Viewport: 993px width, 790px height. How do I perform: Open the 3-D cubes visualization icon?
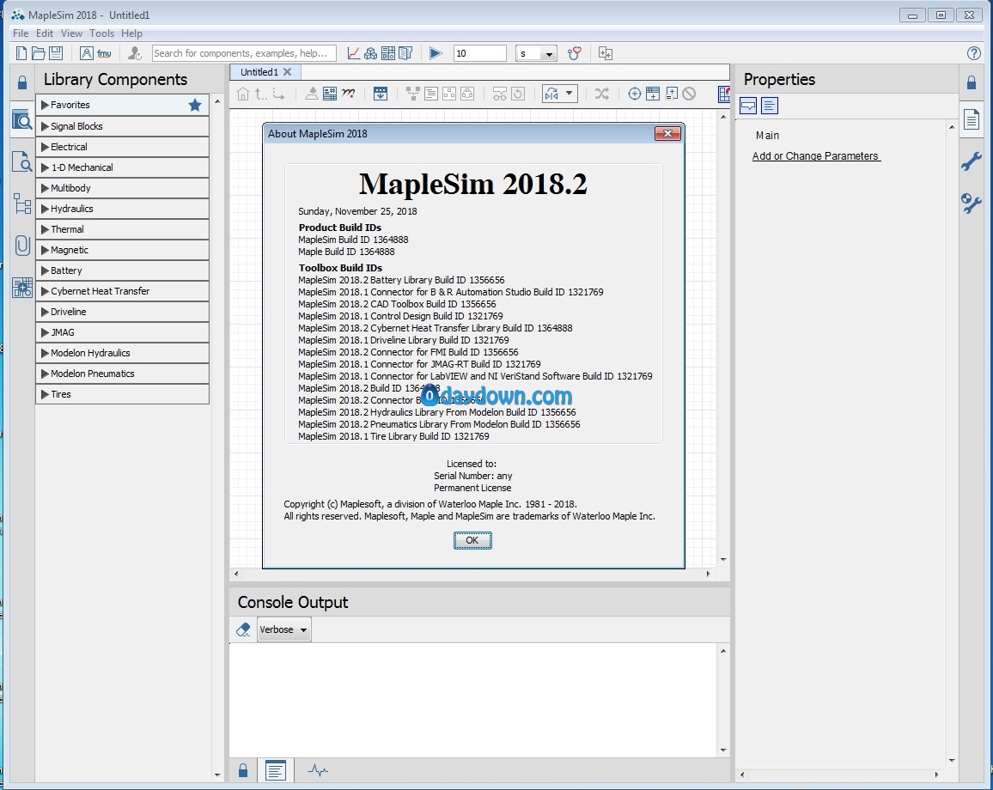pos(370,53)
